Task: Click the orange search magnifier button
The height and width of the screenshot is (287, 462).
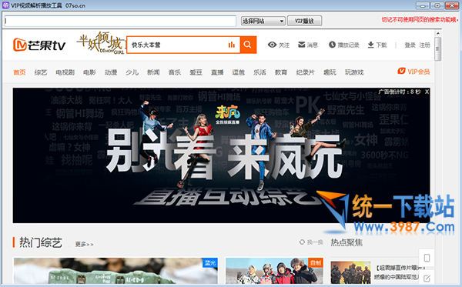Action: point(248,45)
